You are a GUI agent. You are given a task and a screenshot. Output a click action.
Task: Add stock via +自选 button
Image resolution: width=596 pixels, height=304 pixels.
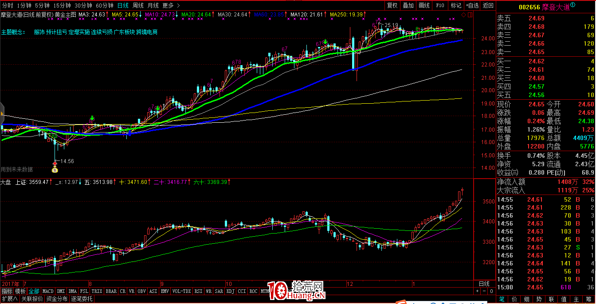tap(472, 5)
